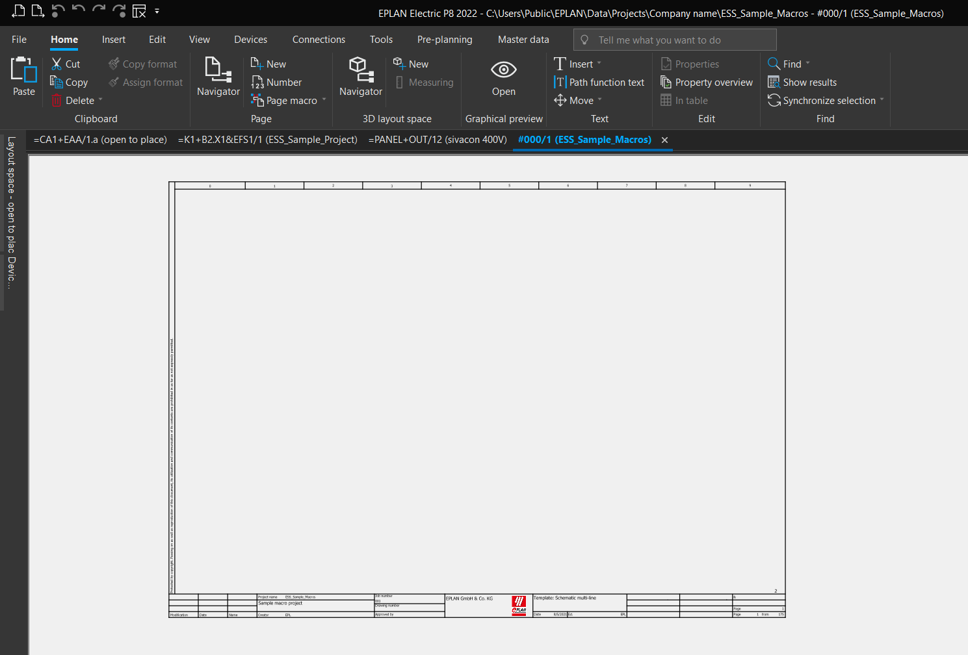Select the Home ribbon tab
This screenshot has height=655, width=968.
[x=64, y=40]
